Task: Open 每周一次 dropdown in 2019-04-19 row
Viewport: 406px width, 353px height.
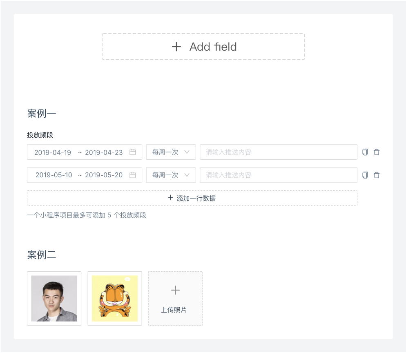Action: (x=171, y=152)
